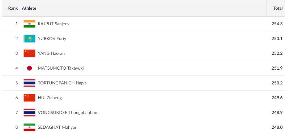Screen dimensions: 285x136
Task: Click the Athlete column header
Action: coord(29,8)
